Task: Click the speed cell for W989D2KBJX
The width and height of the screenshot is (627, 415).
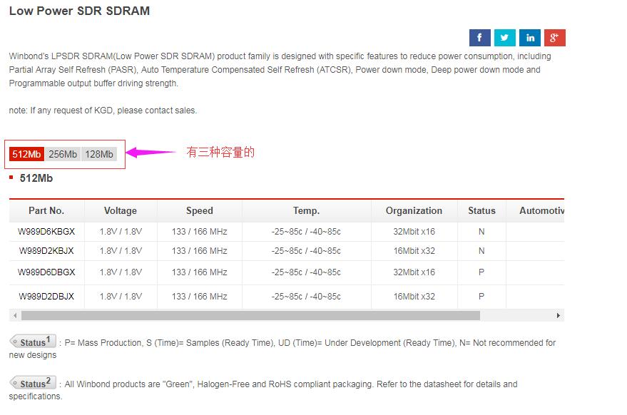Action: (200, 251)
